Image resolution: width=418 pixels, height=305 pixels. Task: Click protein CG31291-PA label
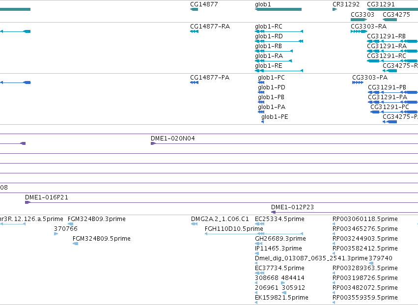[388, 97]
